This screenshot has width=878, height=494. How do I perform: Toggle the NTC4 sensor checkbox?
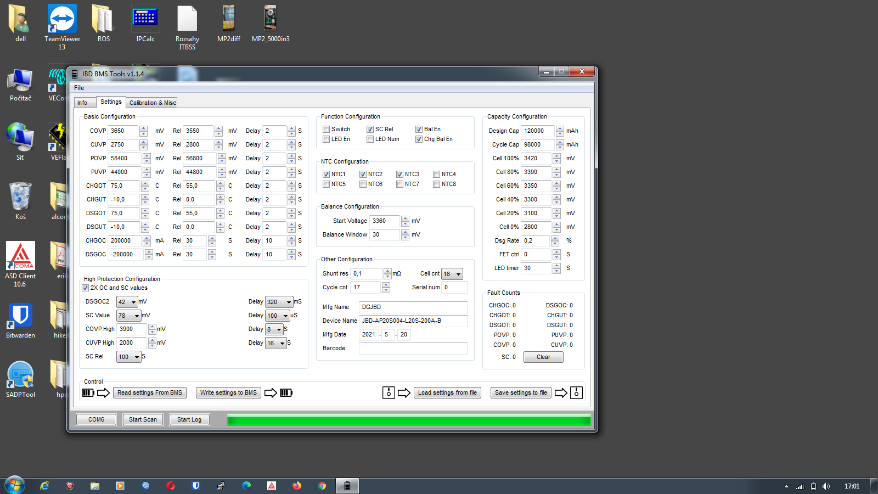(x=437, y=175)
